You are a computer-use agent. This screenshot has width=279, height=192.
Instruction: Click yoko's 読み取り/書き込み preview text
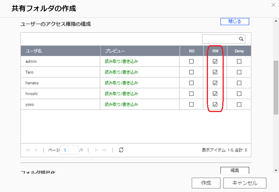pos(121,104)
